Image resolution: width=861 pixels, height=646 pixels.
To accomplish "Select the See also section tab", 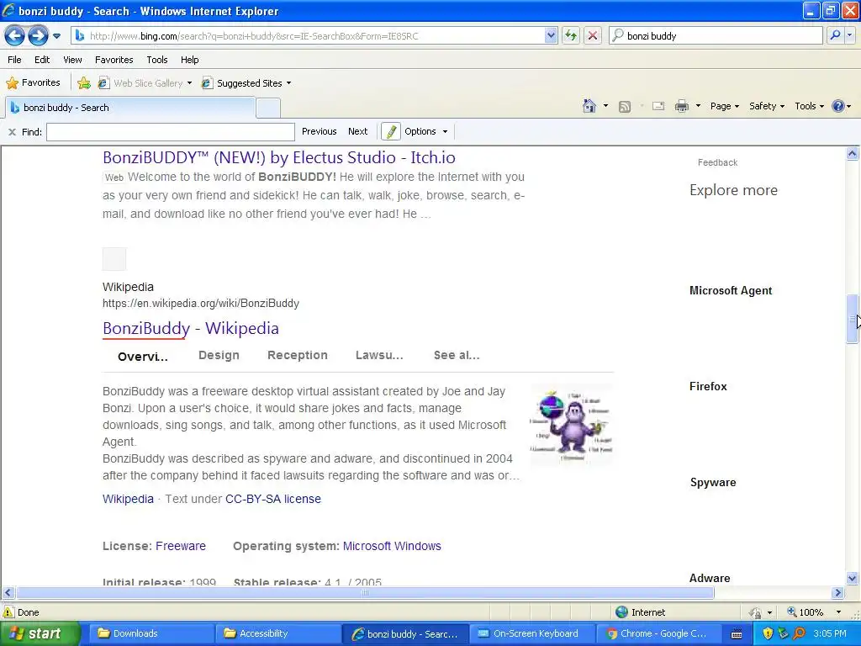I will tap(457, 356).
